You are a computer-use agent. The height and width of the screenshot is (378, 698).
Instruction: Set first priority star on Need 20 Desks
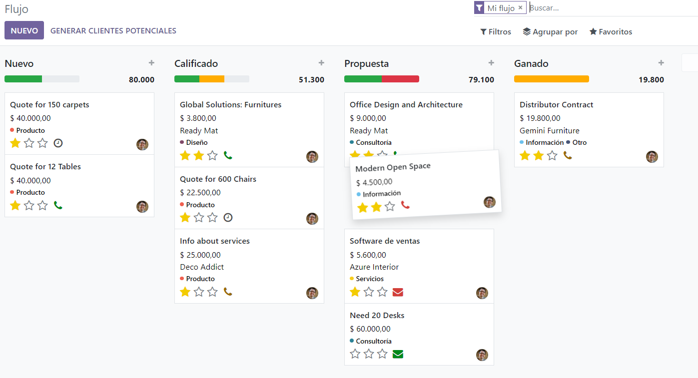point(355,354)
